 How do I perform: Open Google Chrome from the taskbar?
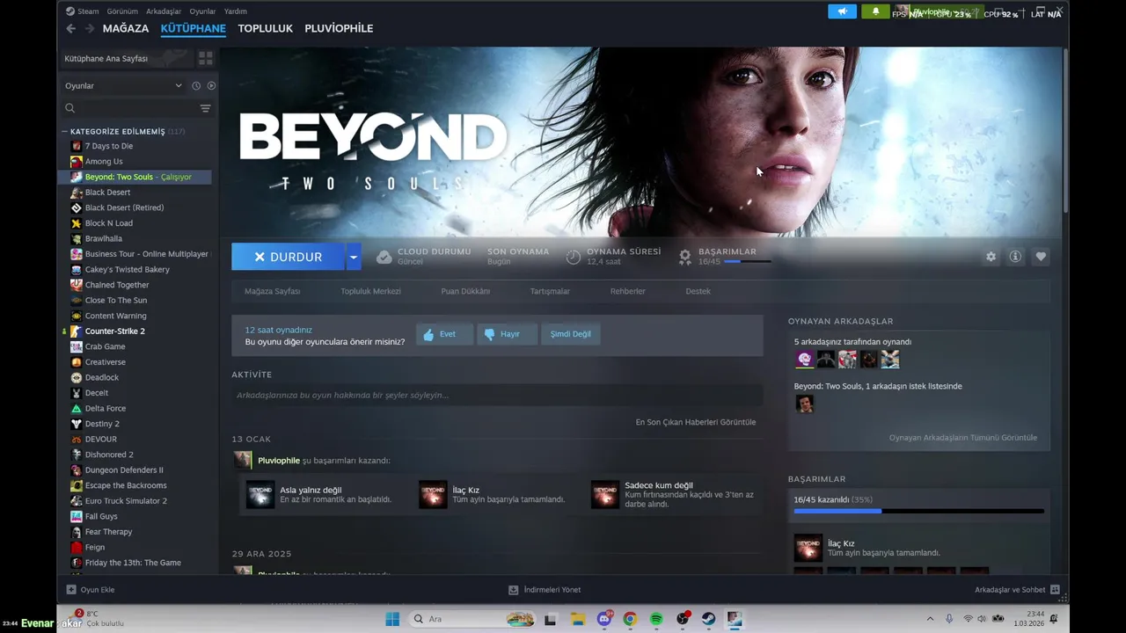(x=629, y=619)
